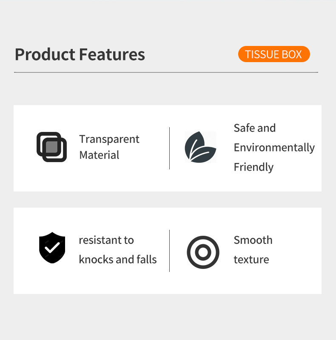Click the knocks and falls text

click(x=118, y=260)
